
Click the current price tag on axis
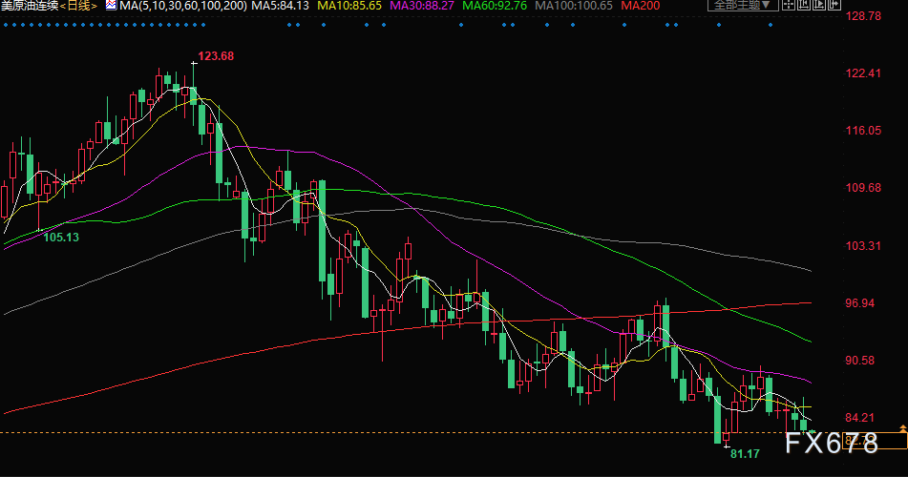[x=875, y=441]
